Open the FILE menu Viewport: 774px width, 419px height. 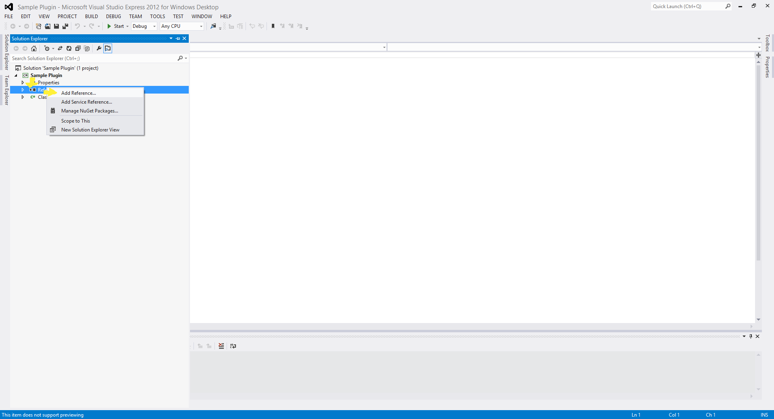9,17
